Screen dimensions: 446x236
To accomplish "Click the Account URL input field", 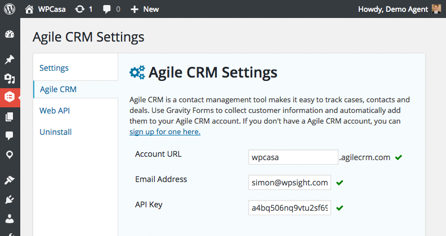I will 293,157.
